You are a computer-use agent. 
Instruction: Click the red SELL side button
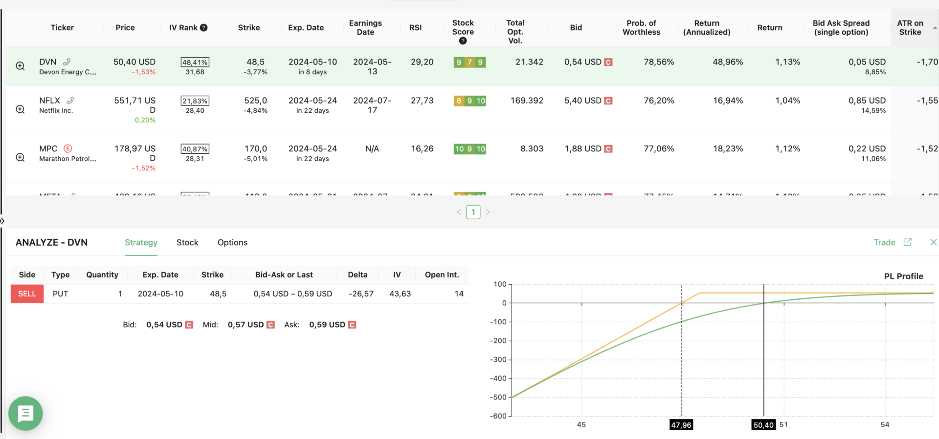click(27, 293)
